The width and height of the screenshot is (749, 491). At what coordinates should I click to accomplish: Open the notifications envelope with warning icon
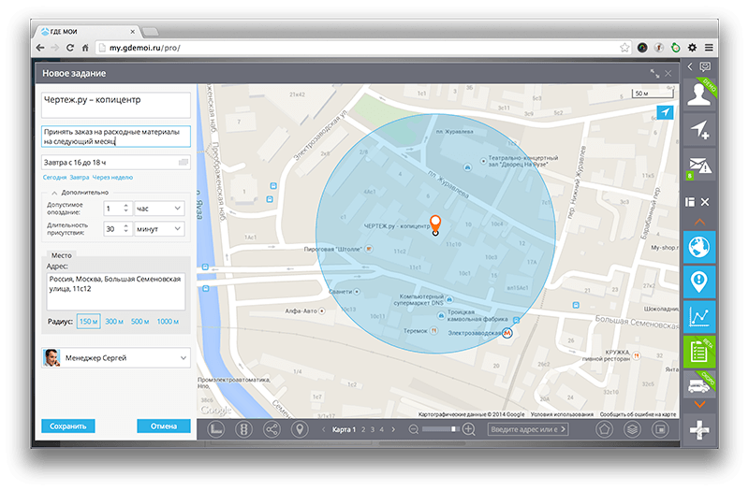click(698, 165)
